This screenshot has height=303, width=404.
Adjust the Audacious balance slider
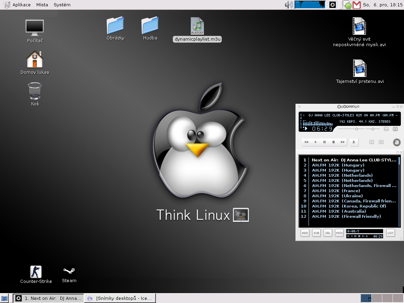(372, 129)
